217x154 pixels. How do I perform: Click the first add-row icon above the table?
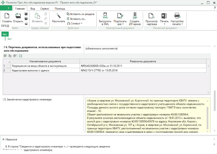(x=5, y=56)
